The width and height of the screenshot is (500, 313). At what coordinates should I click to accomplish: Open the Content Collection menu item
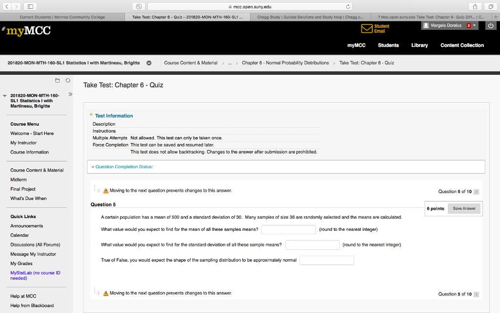click(462, 45)
